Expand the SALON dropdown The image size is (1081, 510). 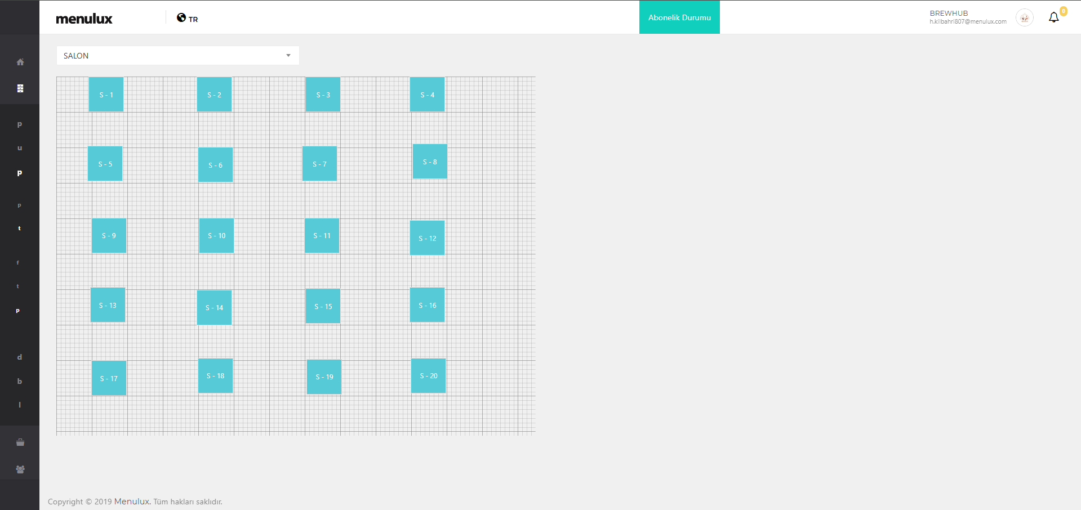click(177, 56)
